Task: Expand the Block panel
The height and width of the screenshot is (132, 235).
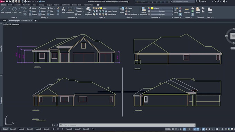Action: click(129, 17)
